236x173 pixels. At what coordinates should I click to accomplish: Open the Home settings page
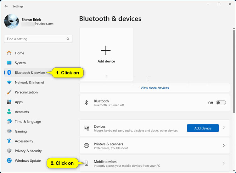coord(20,53)
